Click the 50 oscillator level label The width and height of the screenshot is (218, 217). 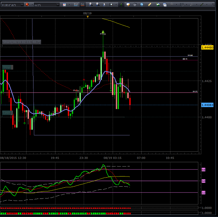click(203, 181)
